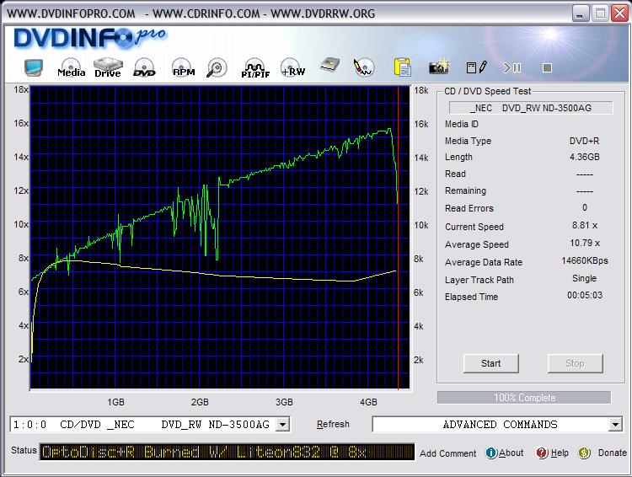Take a screenshot with camera icon
The height and width of the screenshot is (477, 632).
coord(439,67)
